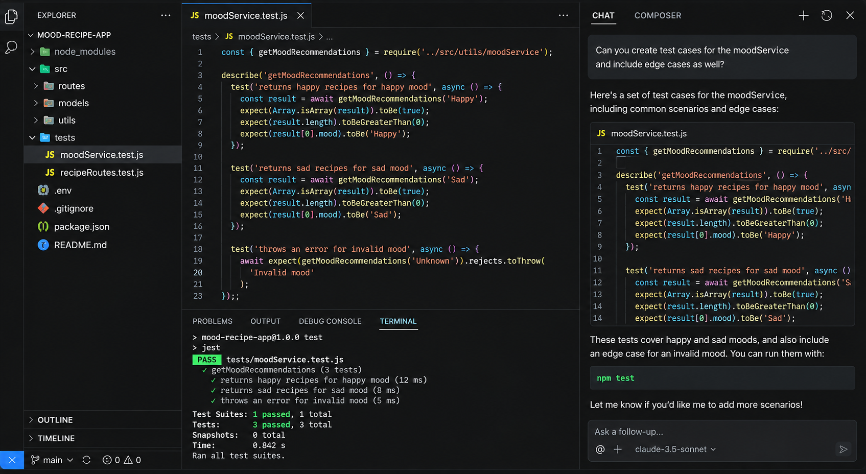Image resolution: width=866 pixels, height=474 pixels.
Task: Close the chat side panel
Action: click(x=850, y=15)
